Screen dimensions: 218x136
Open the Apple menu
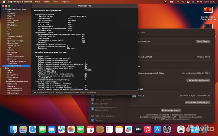[x=4, y=2]
